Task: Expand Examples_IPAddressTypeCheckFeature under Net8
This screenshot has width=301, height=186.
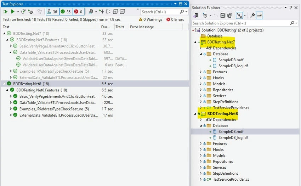Action: (x=11, y=109)
